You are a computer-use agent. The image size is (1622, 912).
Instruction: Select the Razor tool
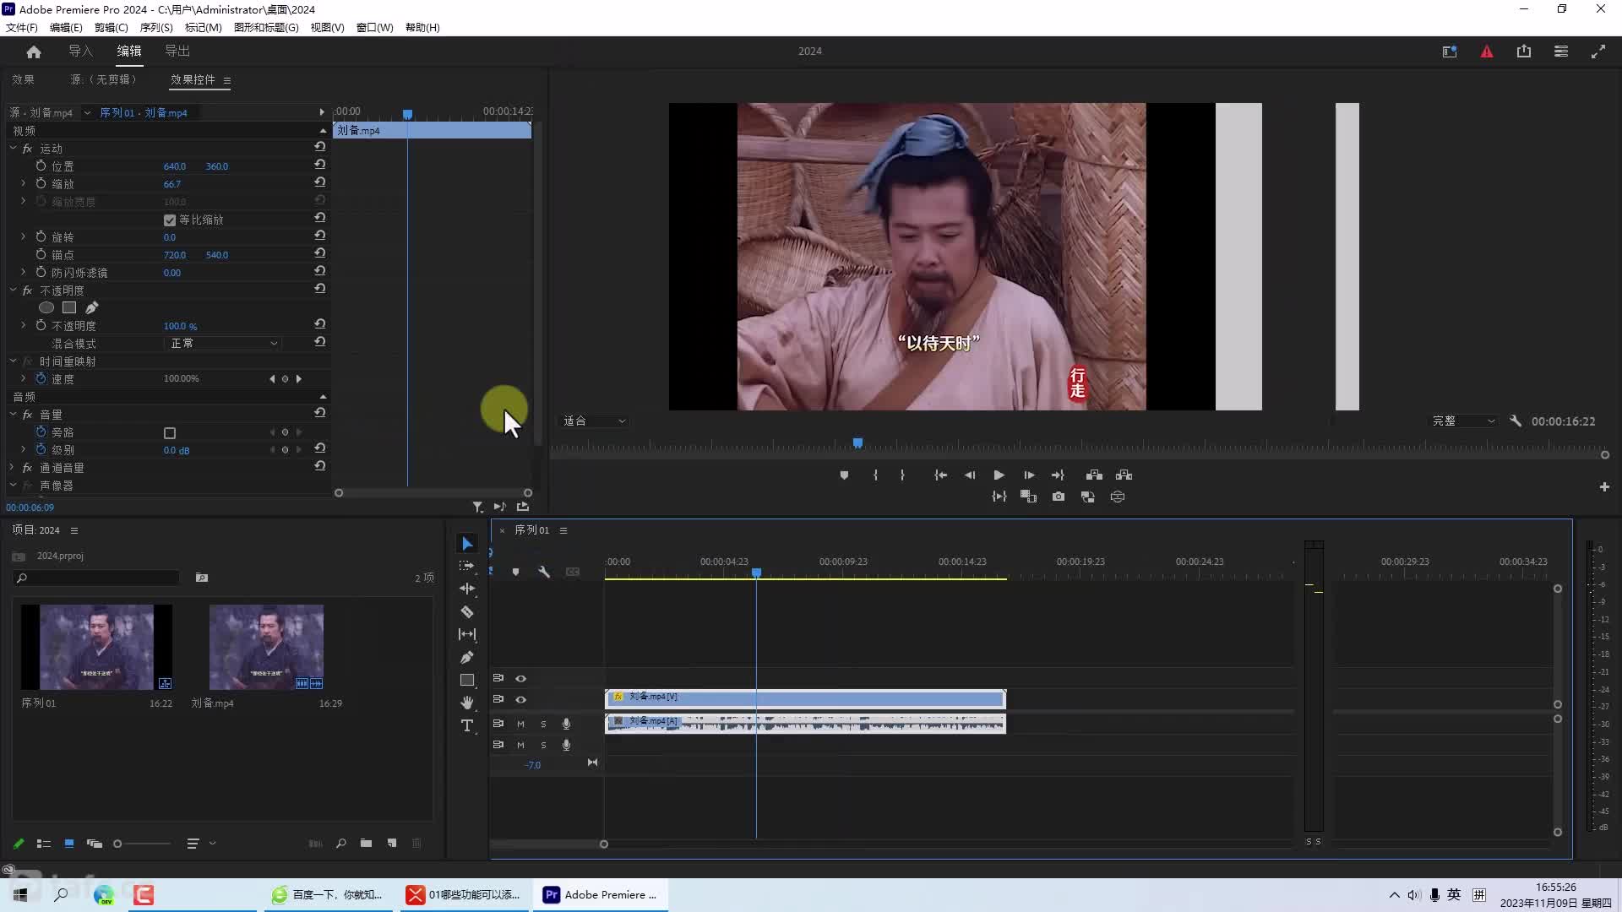pyautogui.click(x=467, y=611)
